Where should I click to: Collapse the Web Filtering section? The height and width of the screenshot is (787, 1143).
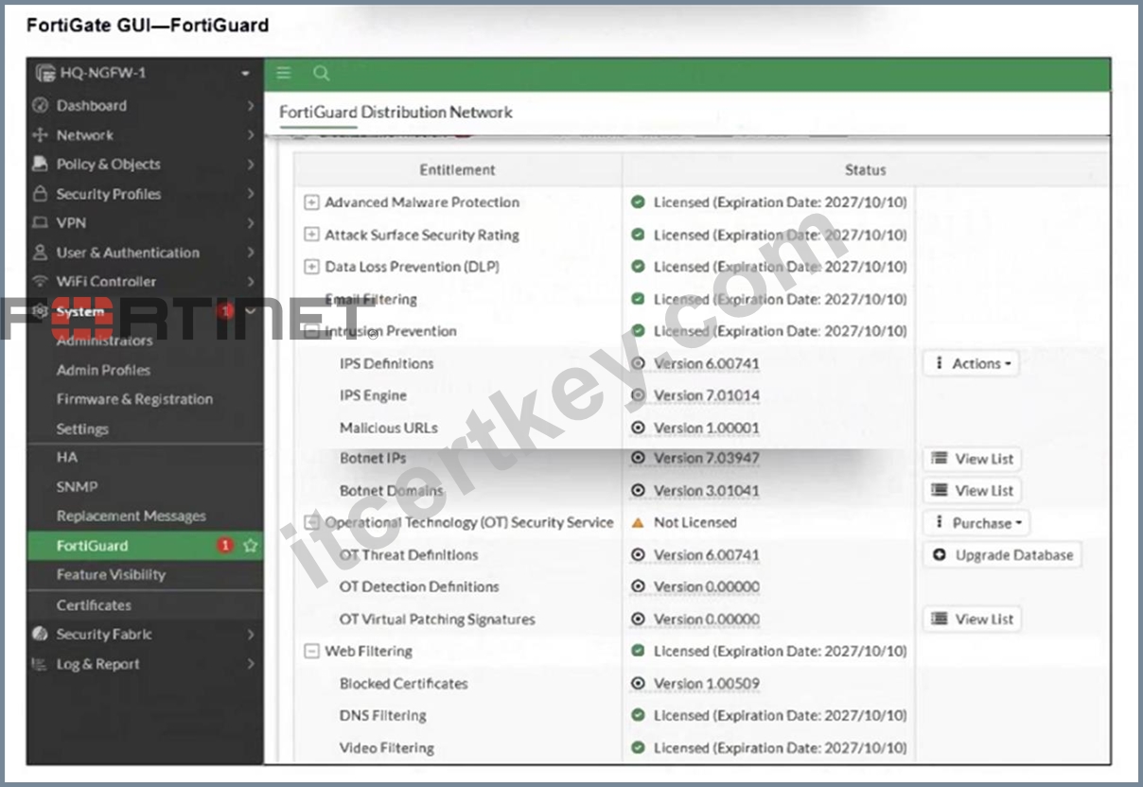pos(311,651)
